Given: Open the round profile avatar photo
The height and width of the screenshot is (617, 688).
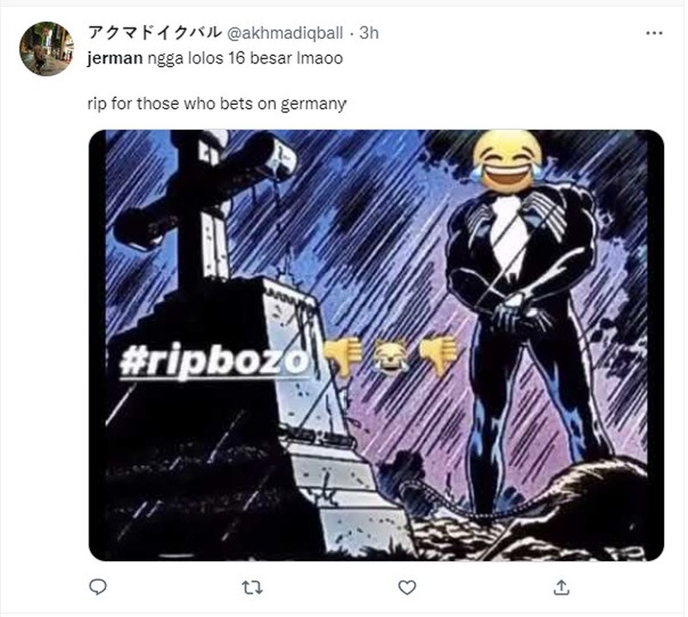Looking at the screenshot, I should (x=46, y=49).
